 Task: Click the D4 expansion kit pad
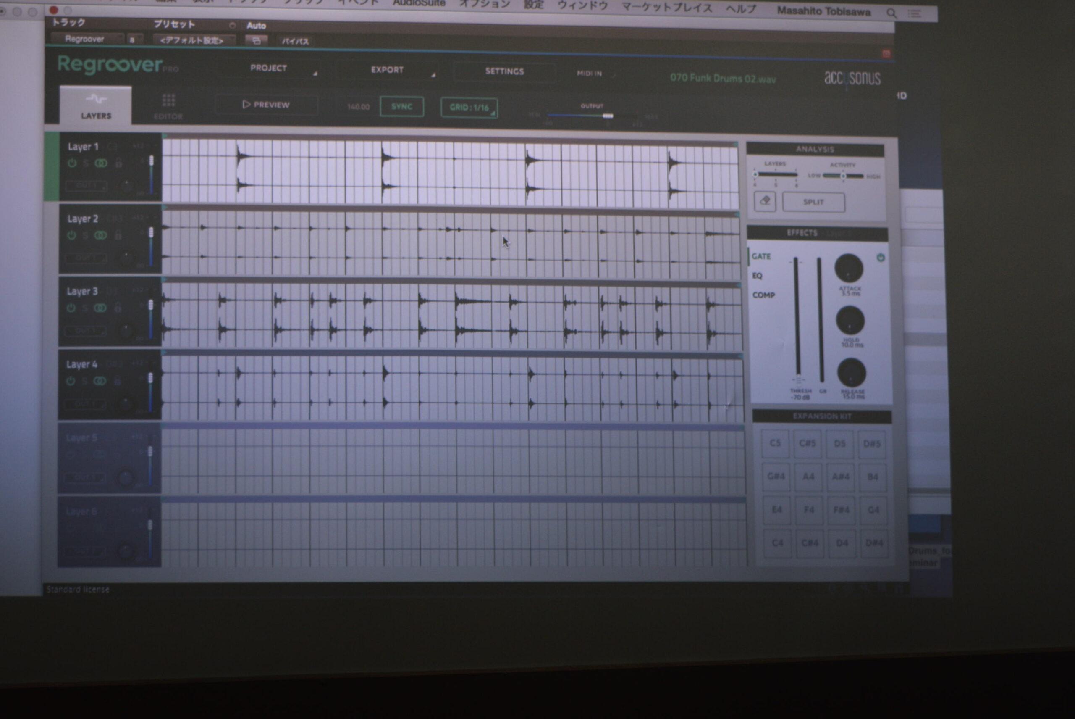[x=842, y=543]
